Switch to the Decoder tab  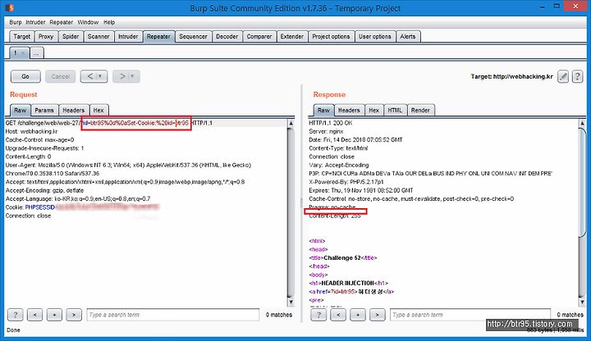click(227, 37)
